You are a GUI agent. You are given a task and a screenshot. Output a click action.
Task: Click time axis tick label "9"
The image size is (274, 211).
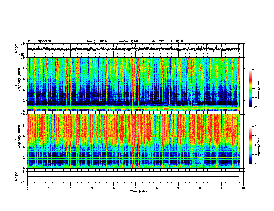pyautogui.click(x=221, y=188)
